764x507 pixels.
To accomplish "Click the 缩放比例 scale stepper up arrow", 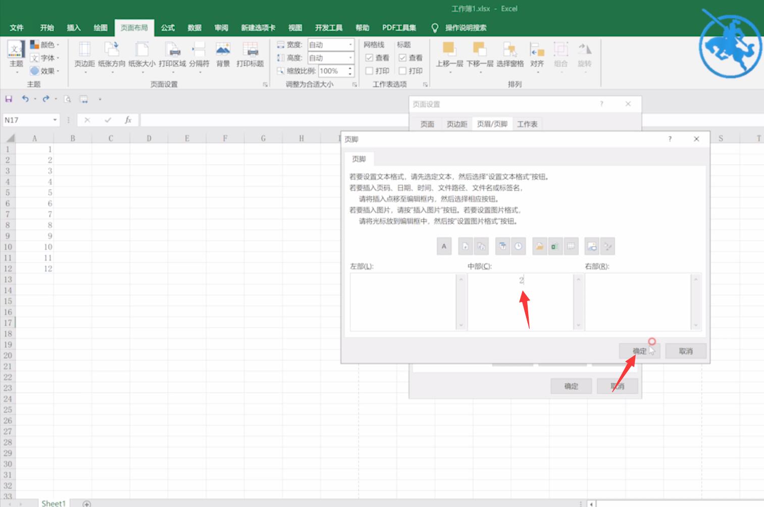I will tap(350, 68).
